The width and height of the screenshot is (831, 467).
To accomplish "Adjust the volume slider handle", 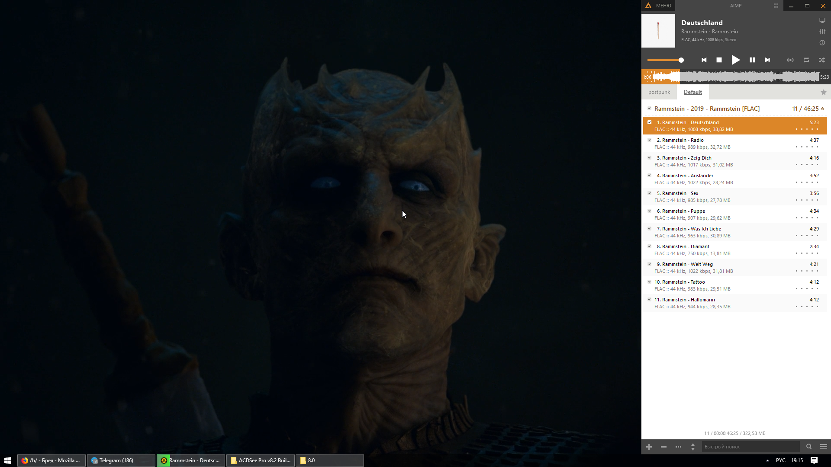I will click(681, 60).
